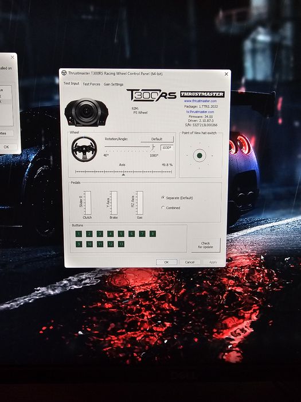Image resolution: width=301 pixels, height=402 pixels.
Task: Click the Point of View hat-switch indicator
Action: tap(200, 156)
